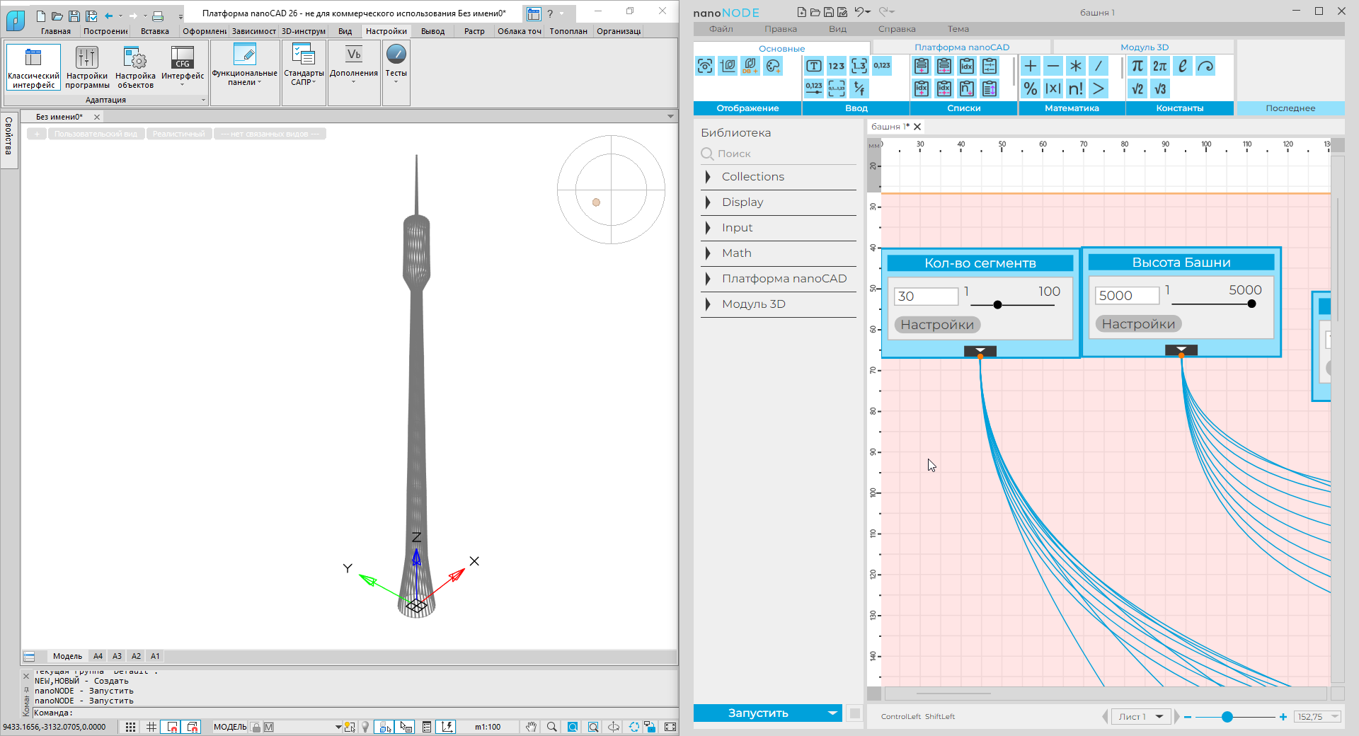1359x736 pixels.
Task: Add the text input node icon
Action: click(814, 67)
